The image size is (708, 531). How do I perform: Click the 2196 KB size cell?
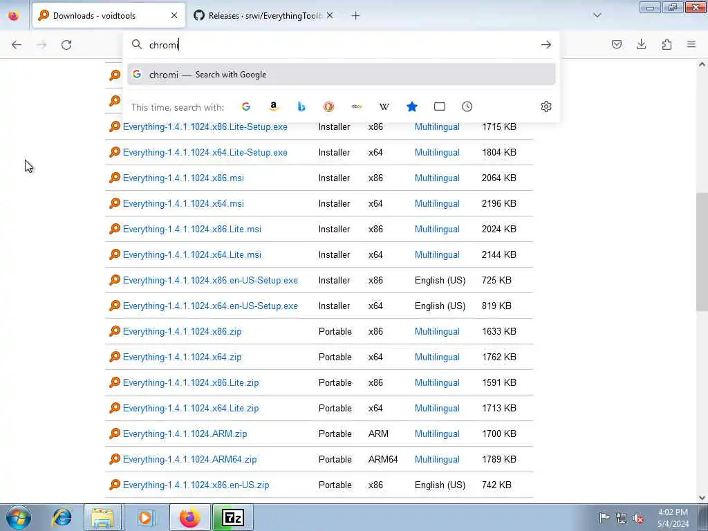pos(499,204)
